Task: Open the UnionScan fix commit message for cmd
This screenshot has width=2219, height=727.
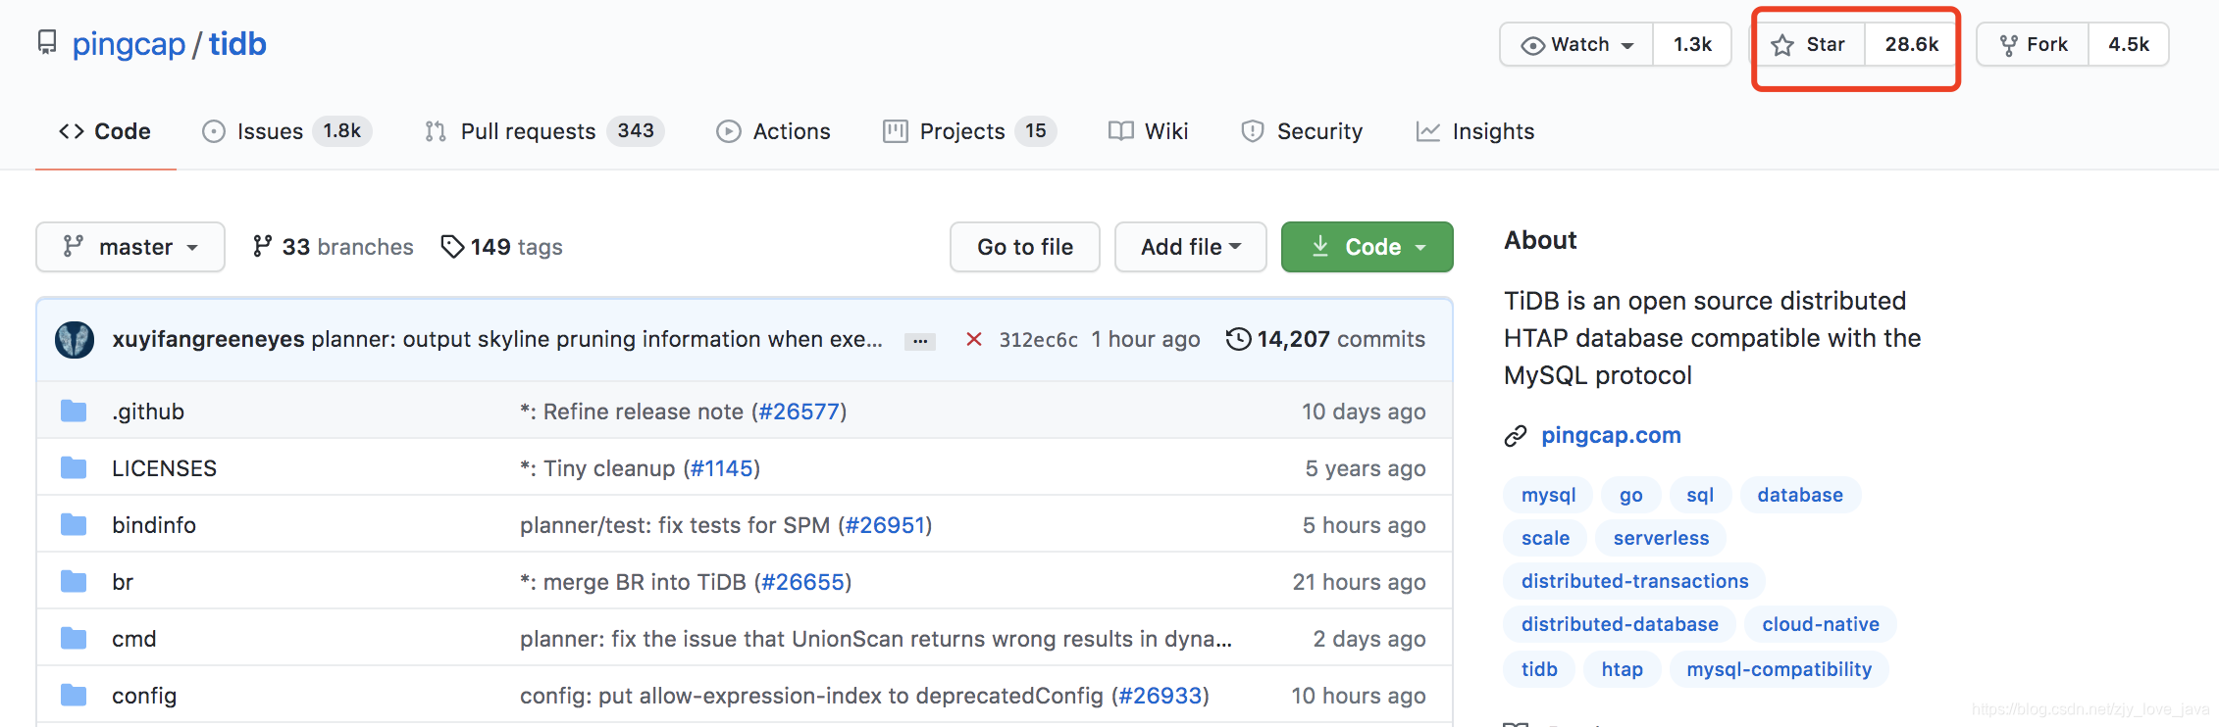Action: tap(876, 639)
